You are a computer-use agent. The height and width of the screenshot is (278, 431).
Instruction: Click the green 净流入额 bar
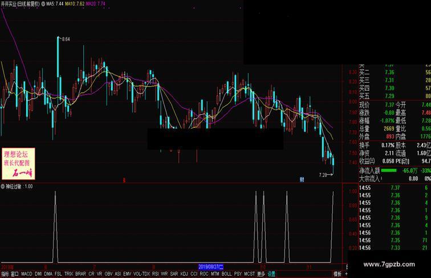point(389,171)
